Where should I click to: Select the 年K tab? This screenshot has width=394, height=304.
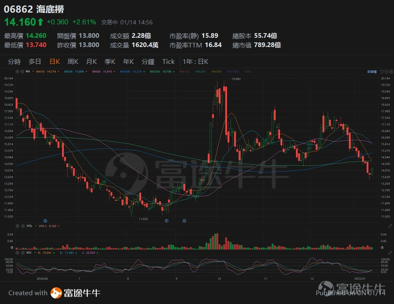pos(128,62)
